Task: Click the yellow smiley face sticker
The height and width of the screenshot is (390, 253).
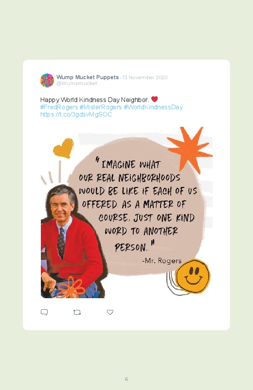Action: coord(193,276)
